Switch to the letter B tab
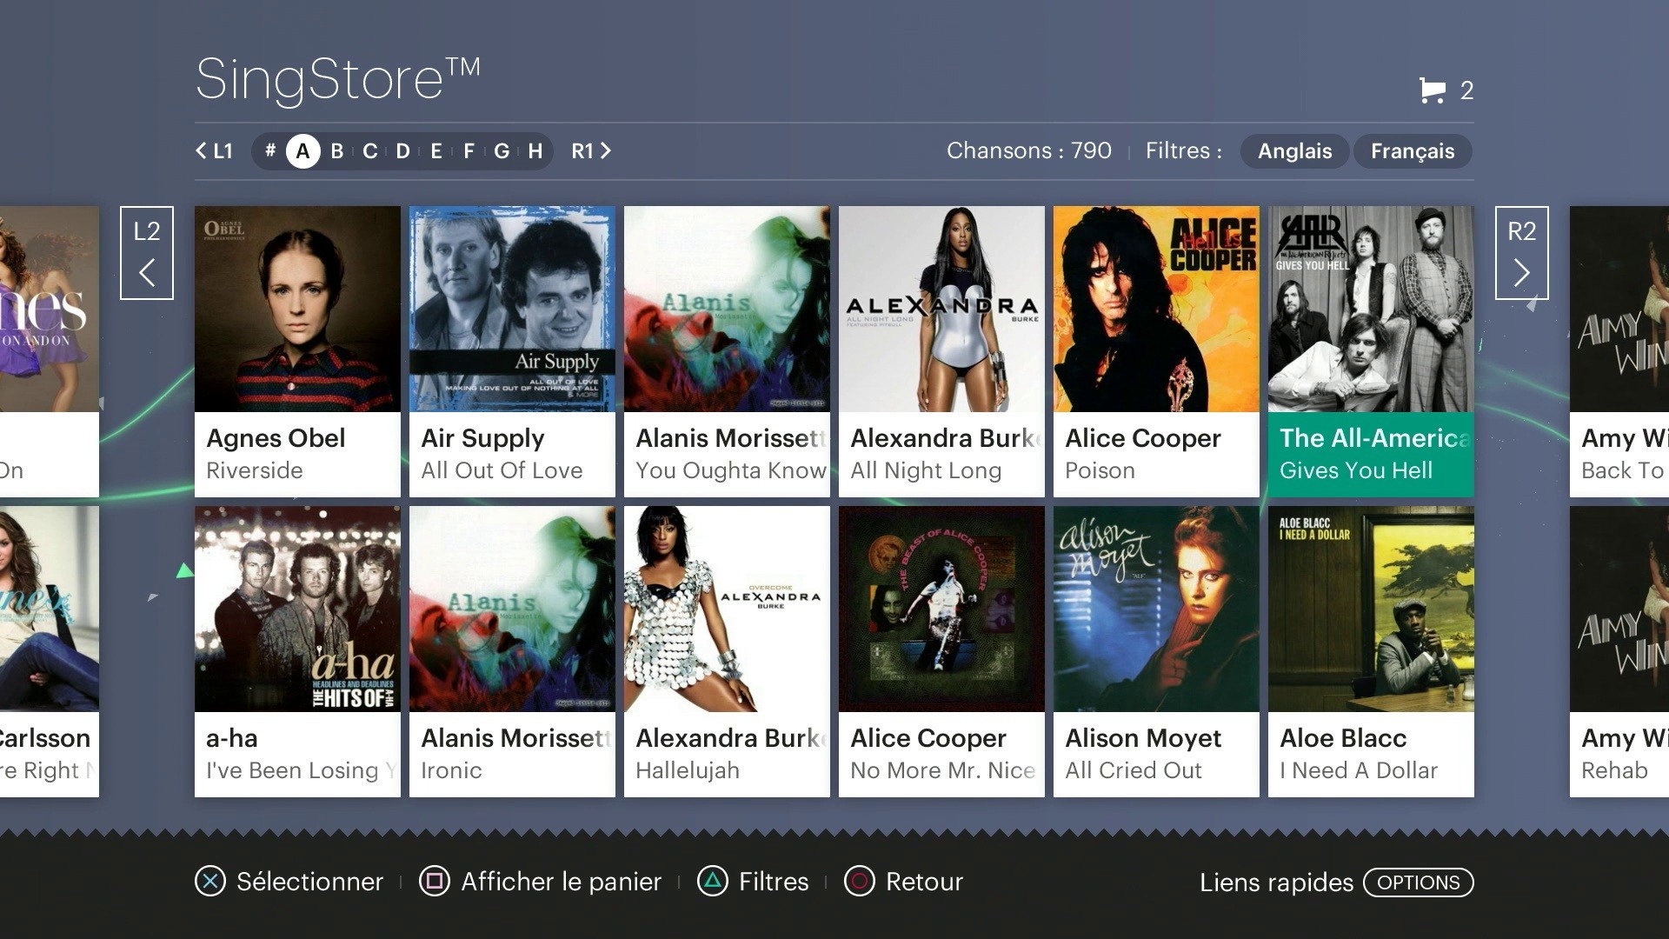 tap(336, 150)
